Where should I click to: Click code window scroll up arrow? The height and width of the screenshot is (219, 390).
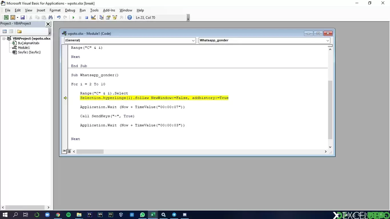point(330,49)
